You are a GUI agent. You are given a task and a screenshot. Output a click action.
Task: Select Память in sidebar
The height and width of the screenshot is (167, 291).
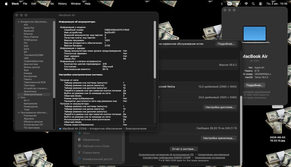pyautogui.click(x=28, y=79)
